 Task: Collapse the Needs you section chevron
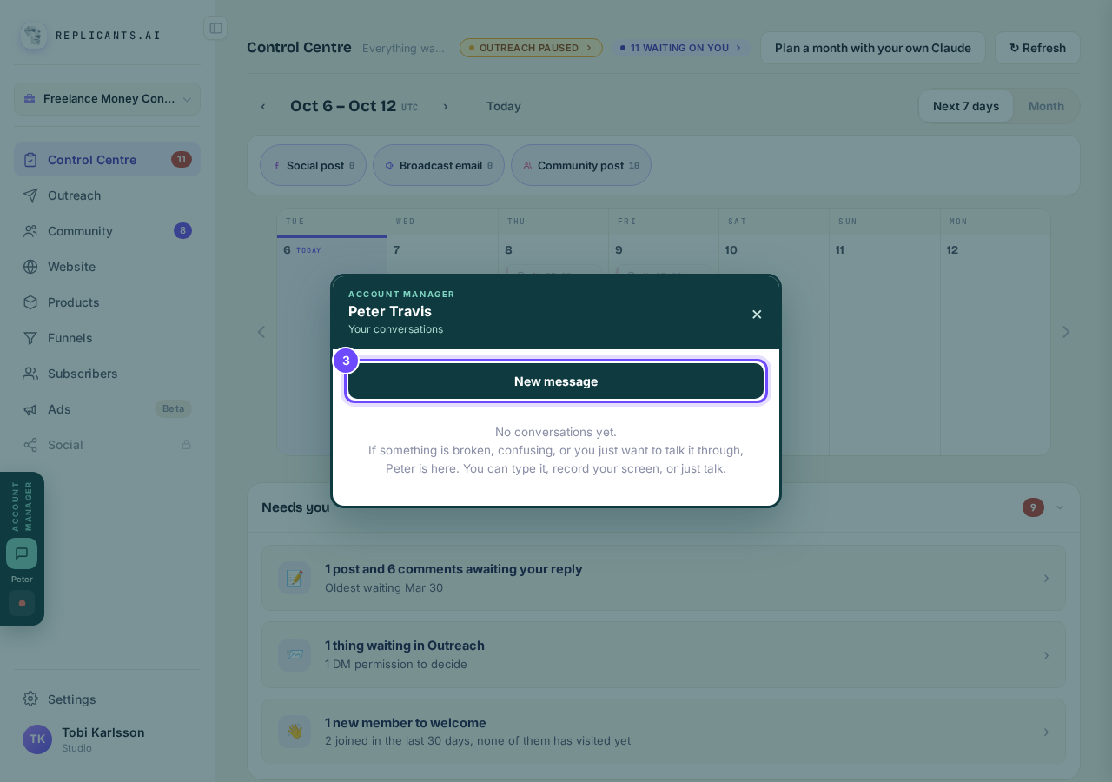[x=1059, y=507]
